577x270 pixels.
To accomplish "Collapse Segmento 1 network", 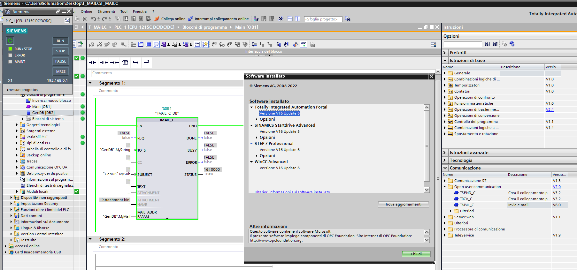I will point(90,83).
